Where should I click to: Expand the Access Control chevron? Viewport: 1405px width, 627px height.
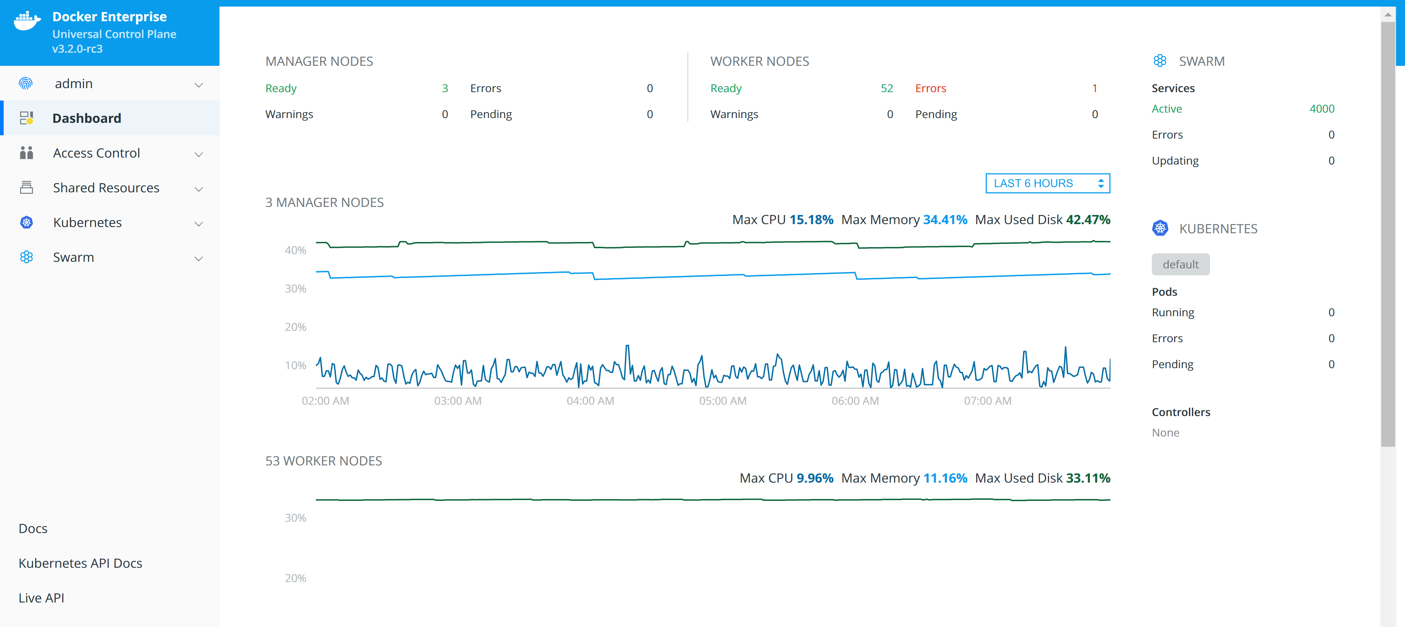[x=199, y=154]
